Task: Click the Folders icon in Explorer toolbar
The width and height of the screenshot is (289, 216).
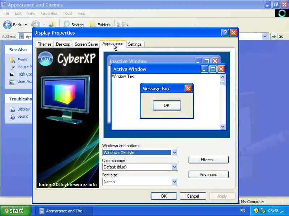Action: click(x=92, y=24)
